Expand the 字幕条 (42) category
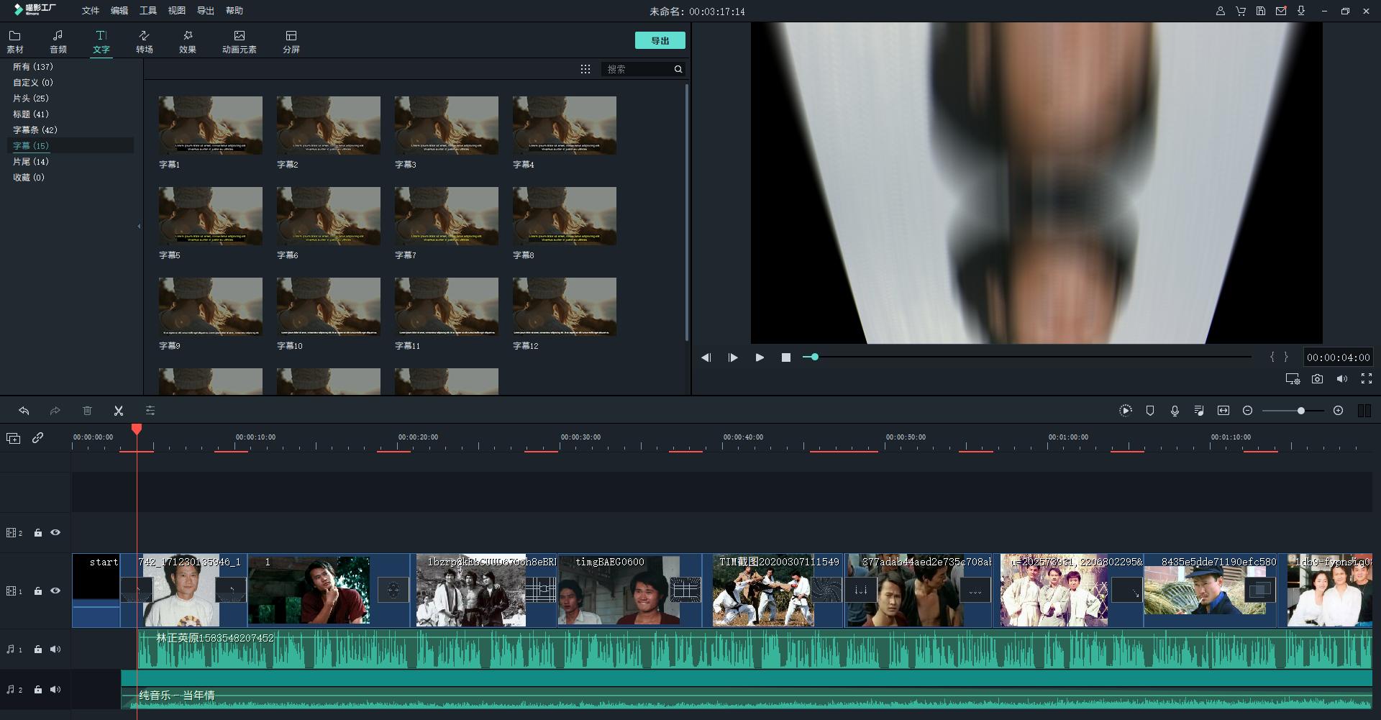1381x720 pixels. click(x=35, y=130)
